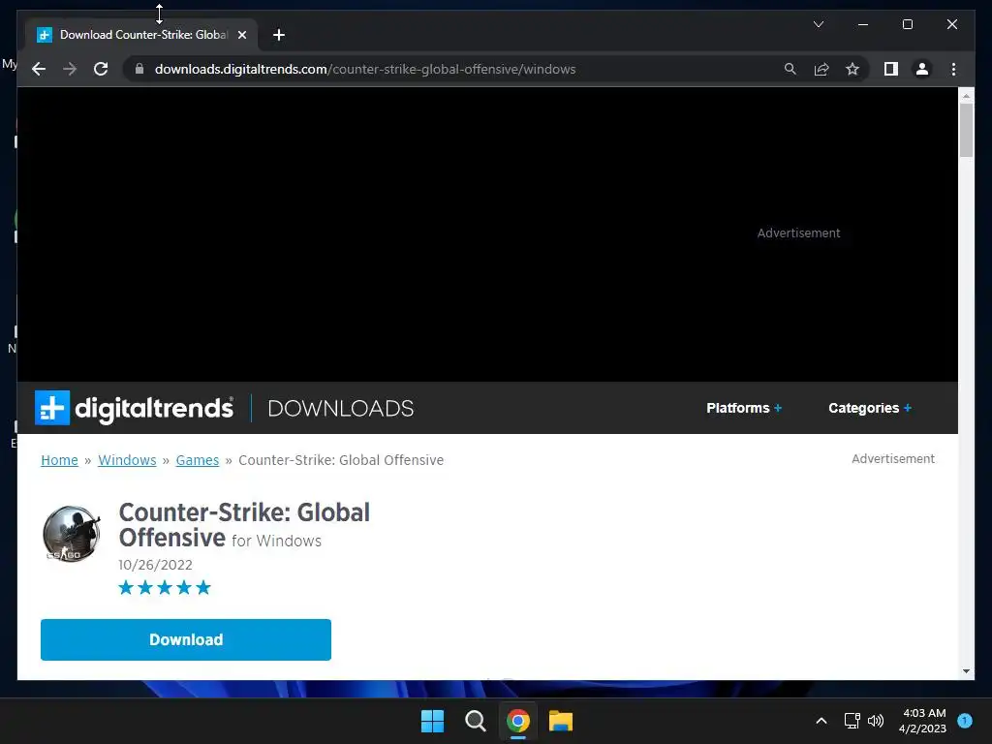992x744 pixels.
Task: Go back using browser back arrow
Action: pos(39,69)
